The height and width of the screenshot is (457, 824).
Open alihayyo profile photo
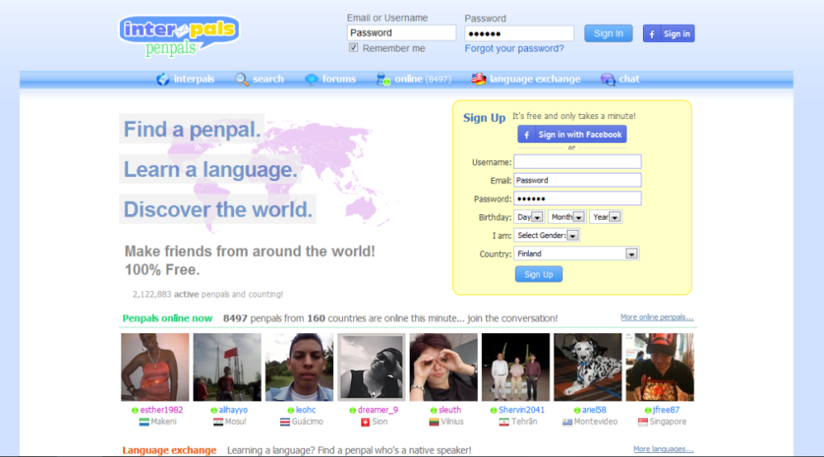[x=227, y=367]
